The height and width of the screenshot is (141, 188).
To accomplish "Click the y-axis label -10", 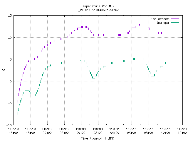I will [x=9, y=125].
